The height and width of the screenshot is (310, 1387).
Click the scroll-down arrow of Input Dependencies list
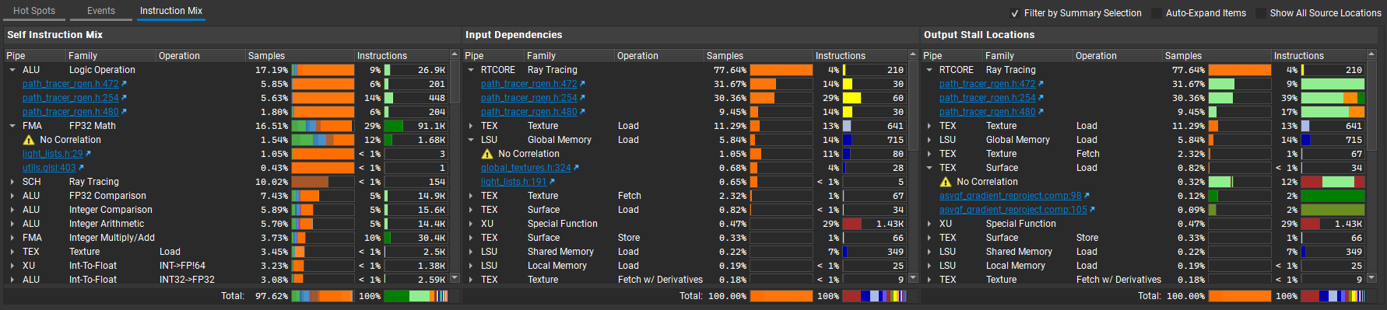(913, 277)
